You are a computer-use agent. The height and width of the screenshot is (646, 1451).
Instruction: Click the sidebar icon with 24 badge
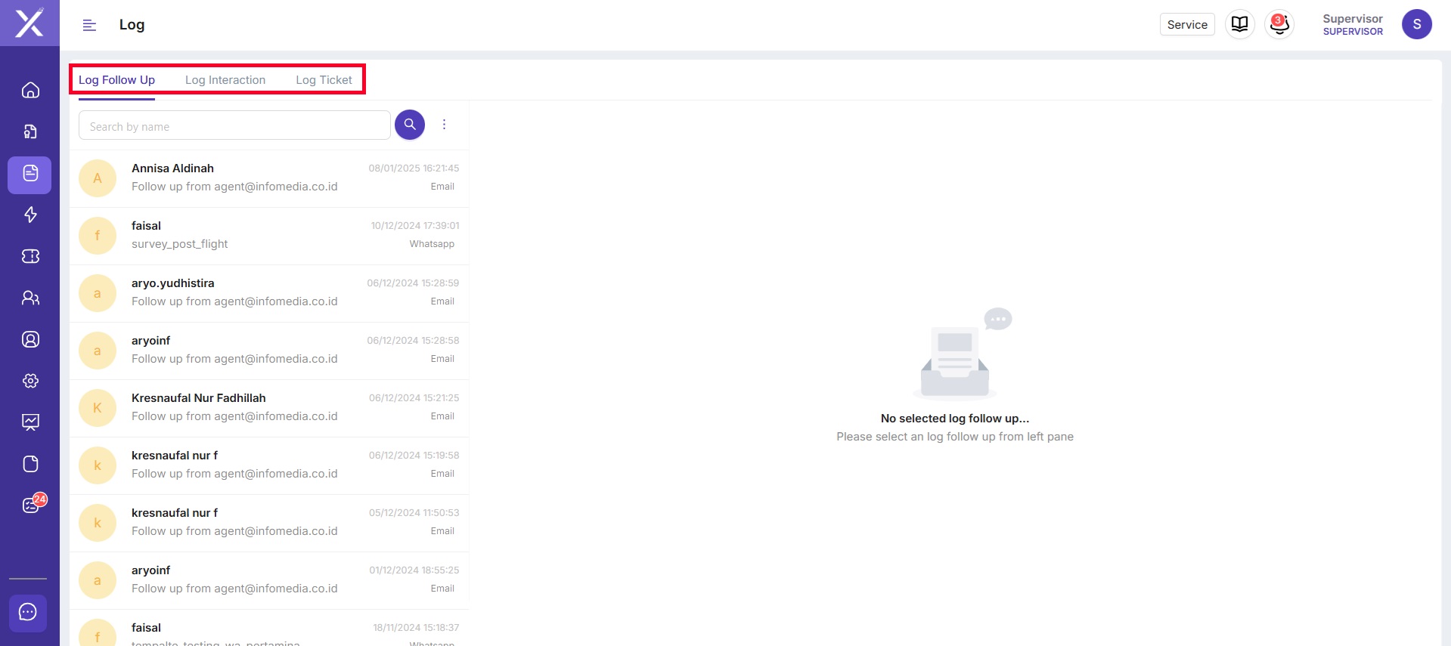(x=30, y=505)
